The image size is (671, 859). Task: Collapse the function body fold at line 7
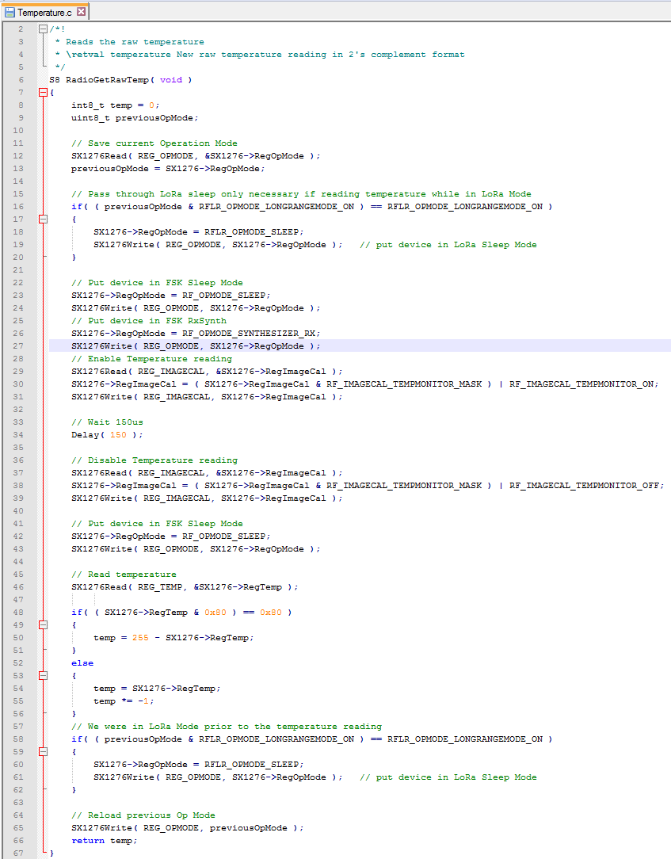click(x=43, y=93)
